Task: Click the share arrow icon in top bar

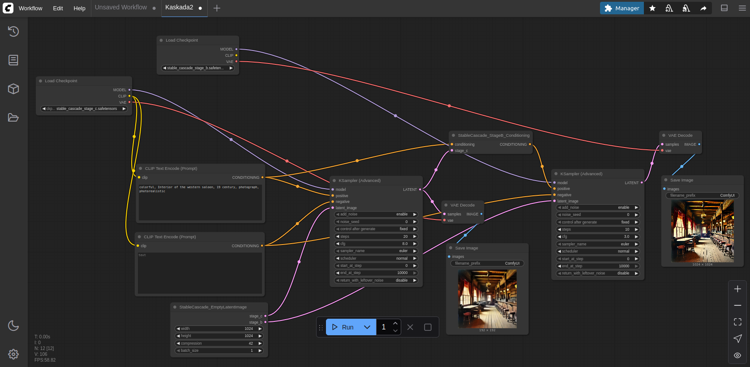Action: point(703,8)
